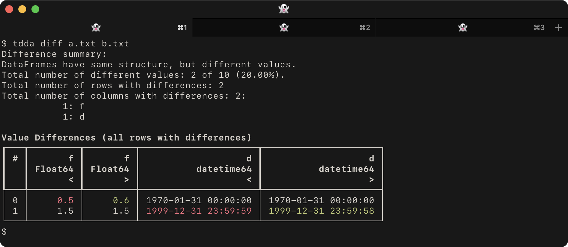
Task: Switch to the first tab labeled ⌘1
Action: point(96,27)
